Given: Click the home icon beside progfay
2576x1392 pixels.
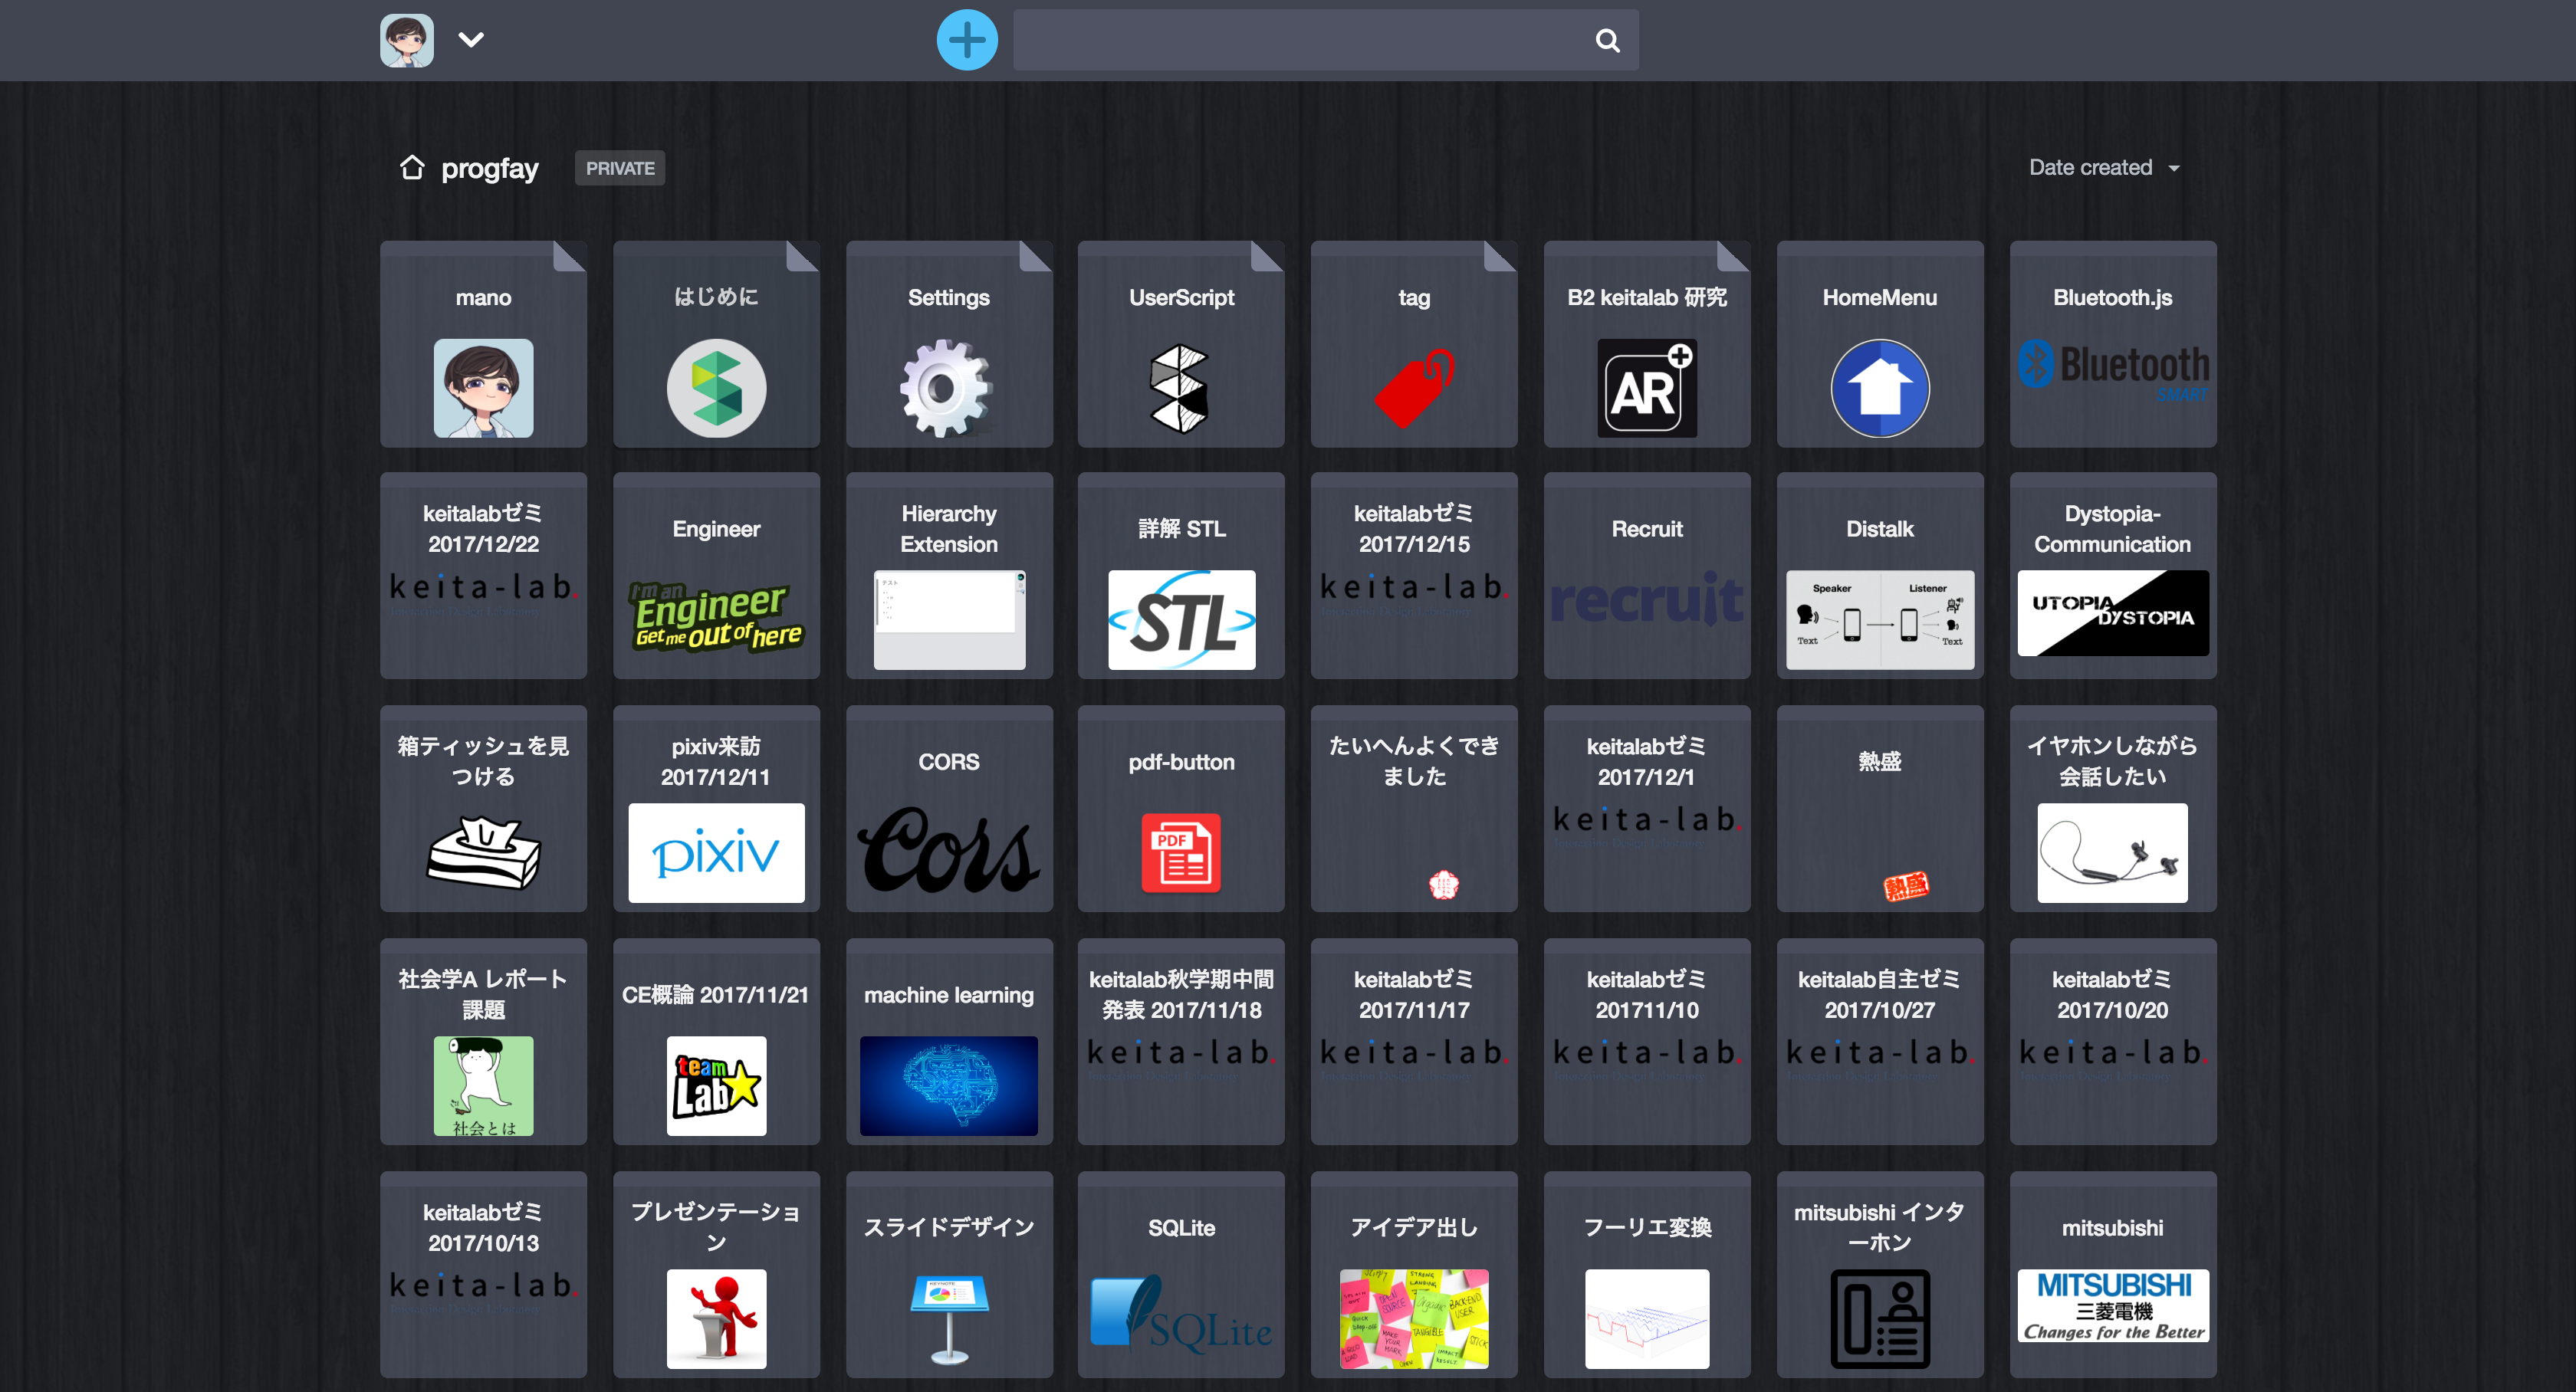Looking at the screenshot, I should 412,168.
